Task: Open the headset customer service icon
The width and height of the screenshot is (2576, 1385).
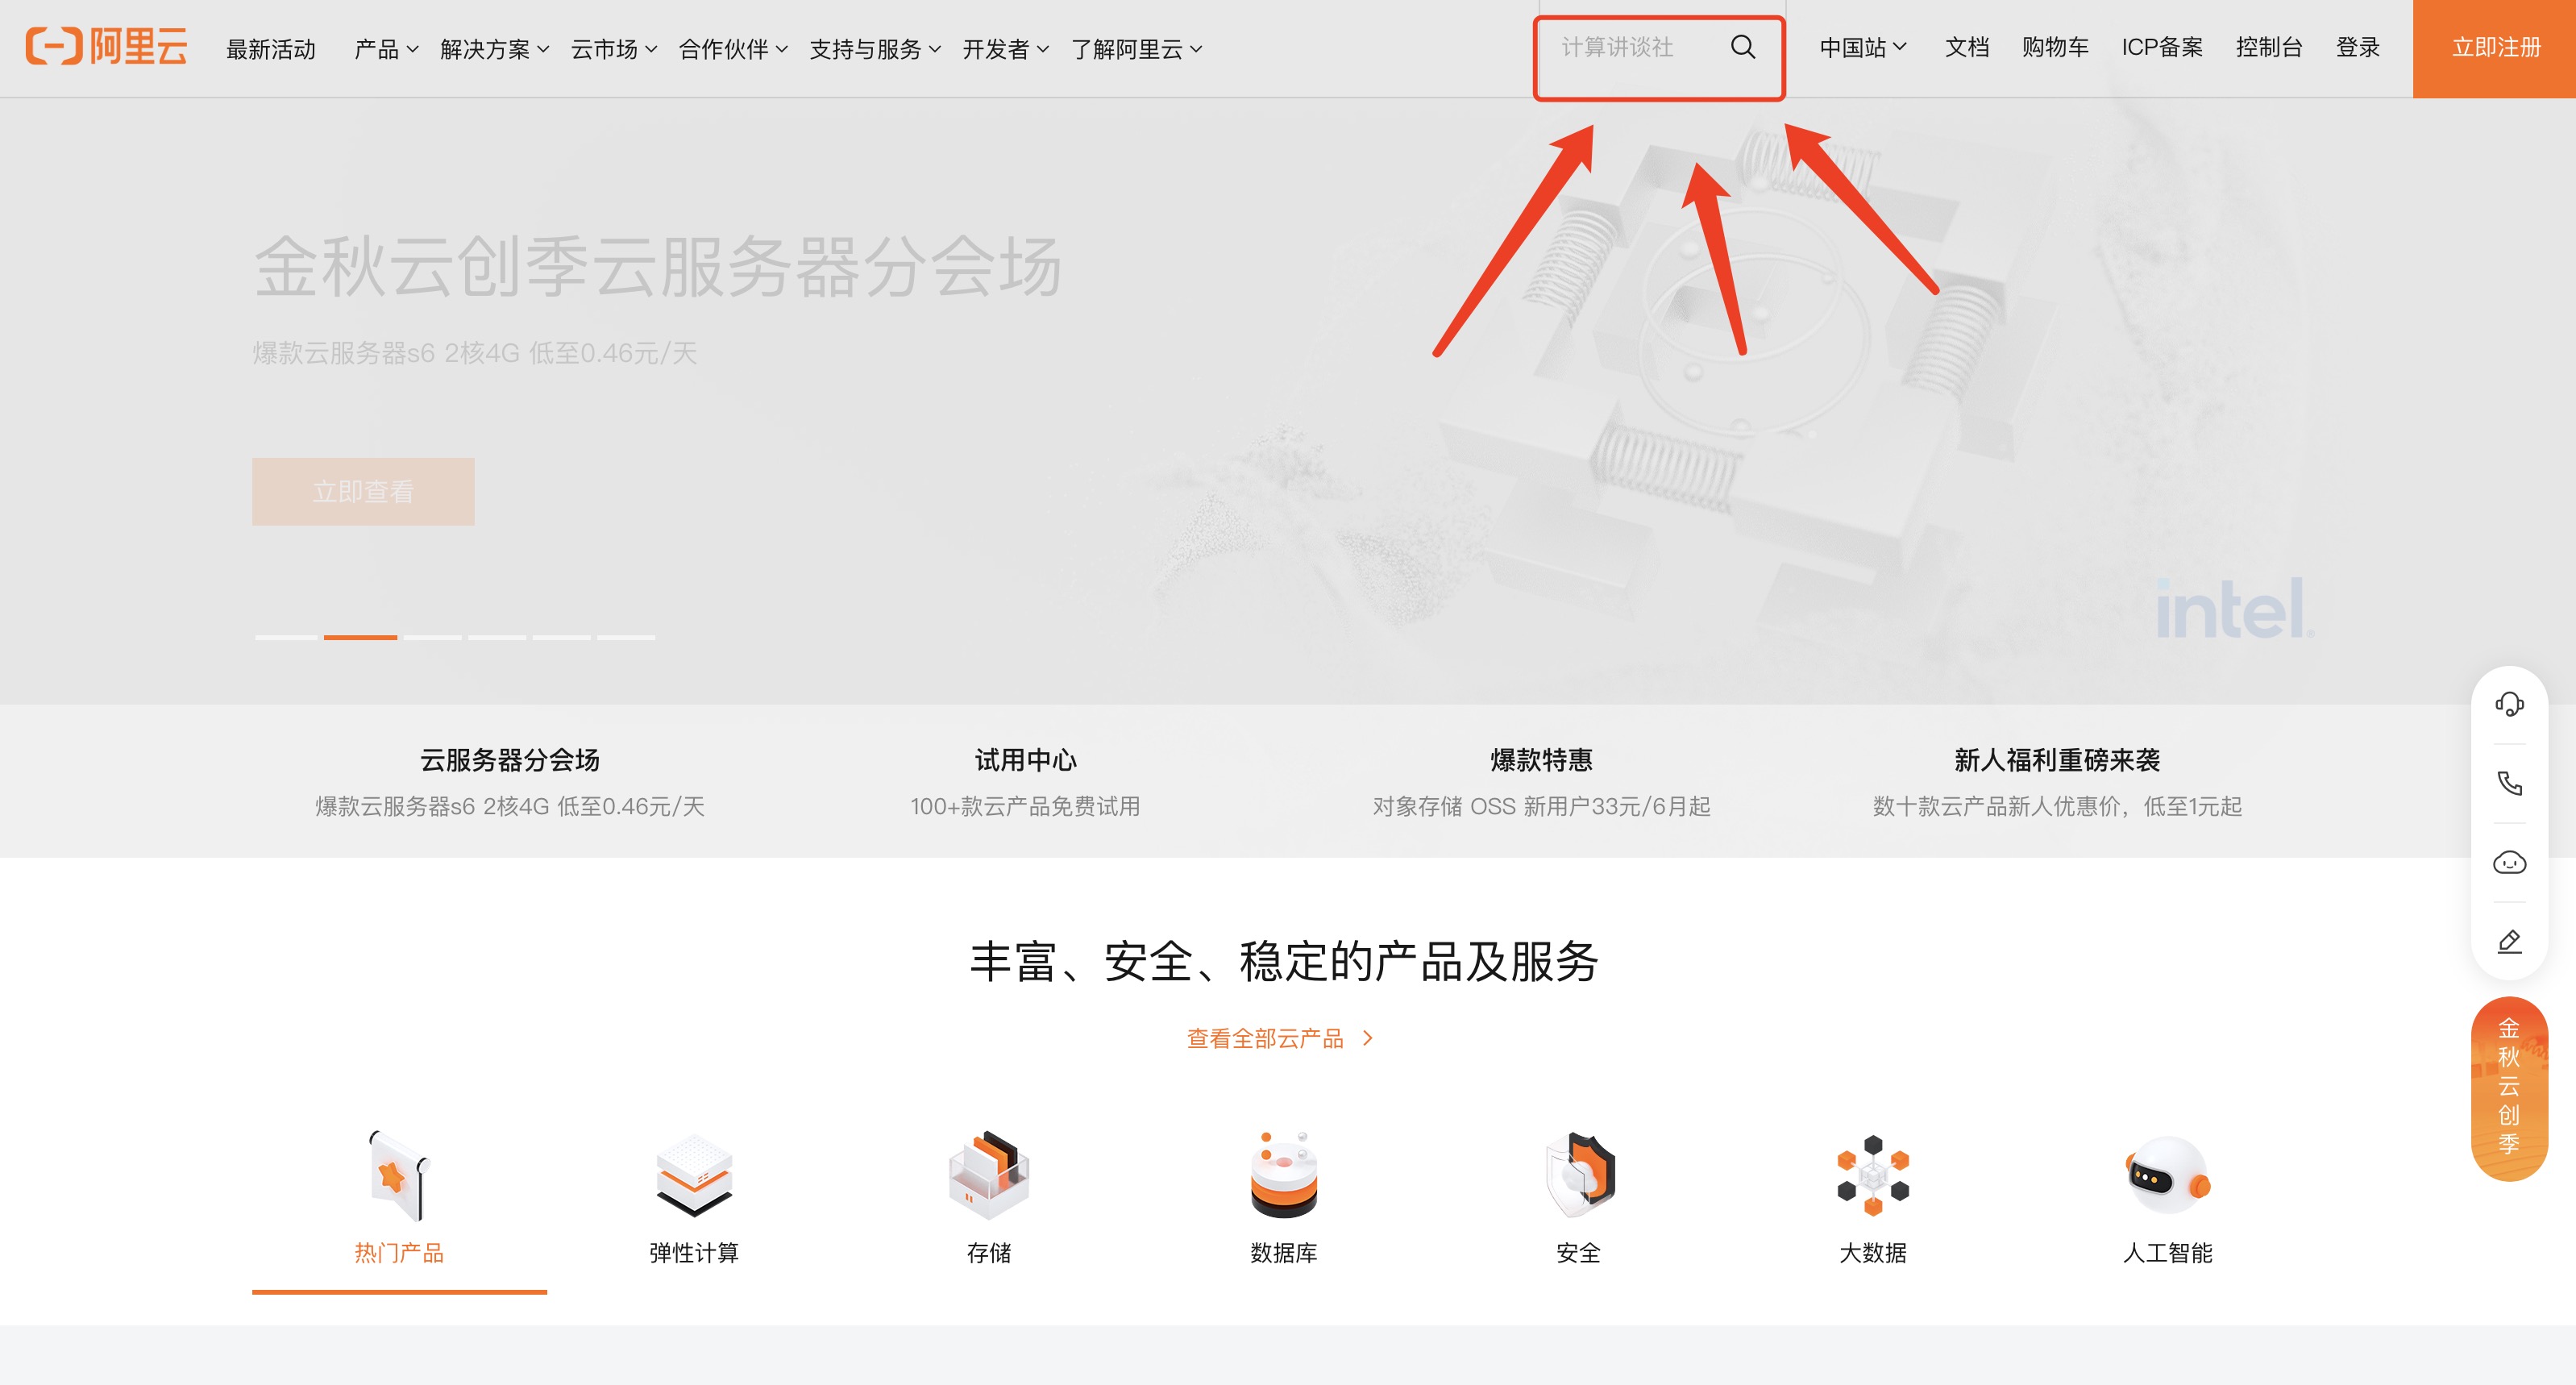Action: [2508, 704]
